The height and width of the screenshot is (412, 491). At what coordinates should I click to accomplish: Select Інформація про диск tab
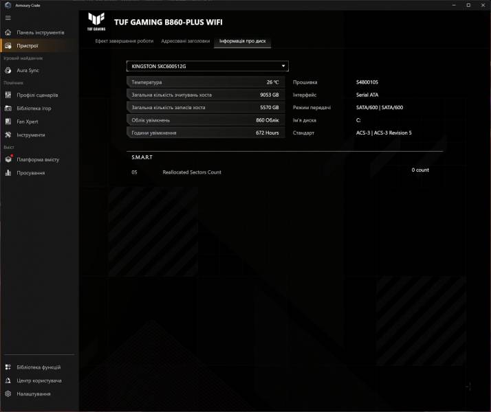242,41
